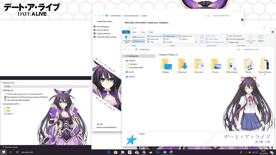Open the Control Panel address history dropdown
Viewport: 276px width, 155px height.
(205, 16)
